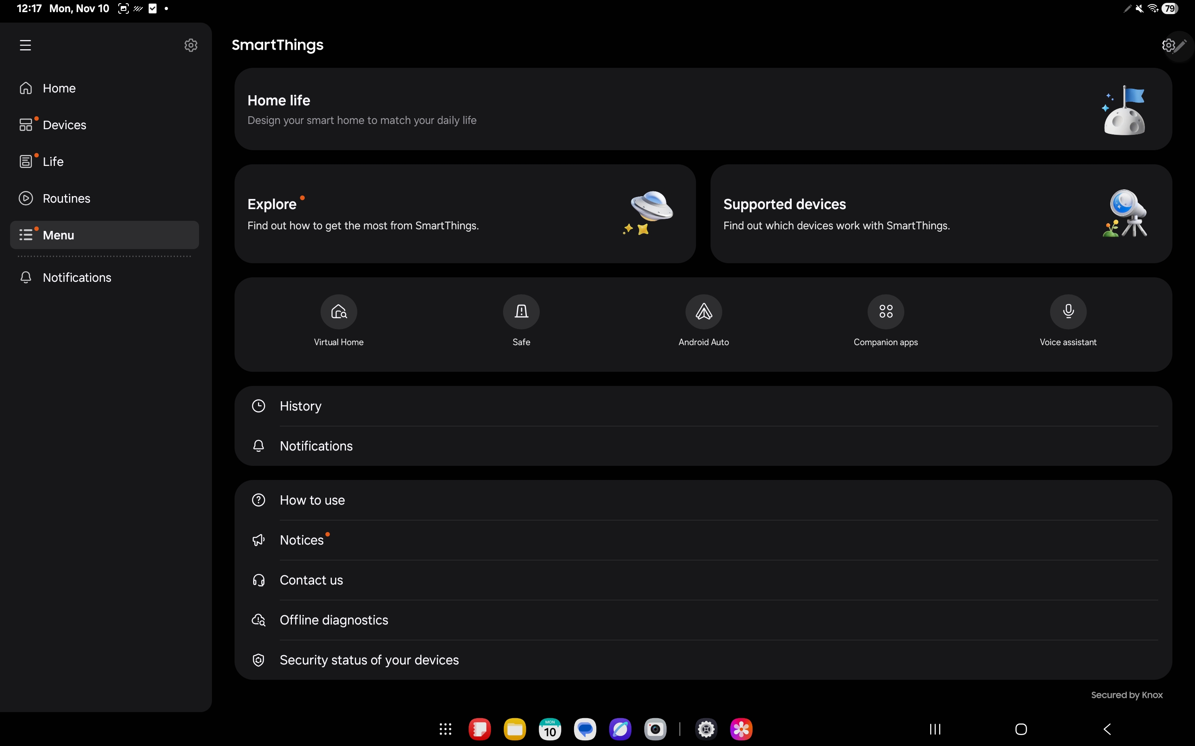The image size is (1195, 746).
Task: Select Devices in the sidebar
Action: [x=64, y=125]
